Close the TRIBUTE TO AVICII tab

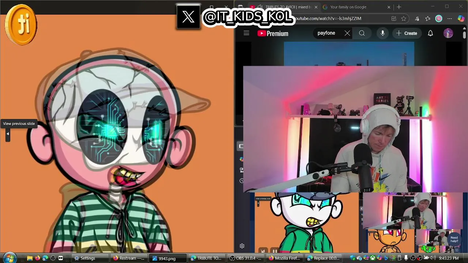click(316, 7)
